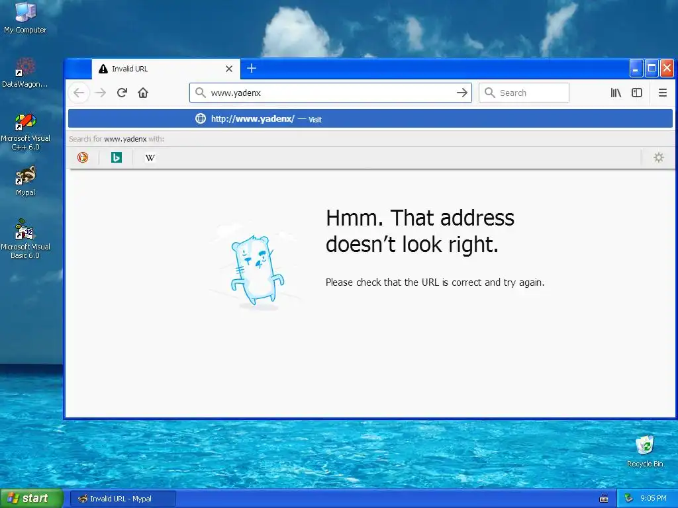Click the forward navigation arrow
Screen dimensions: 678x508
[x=101, y=93]
